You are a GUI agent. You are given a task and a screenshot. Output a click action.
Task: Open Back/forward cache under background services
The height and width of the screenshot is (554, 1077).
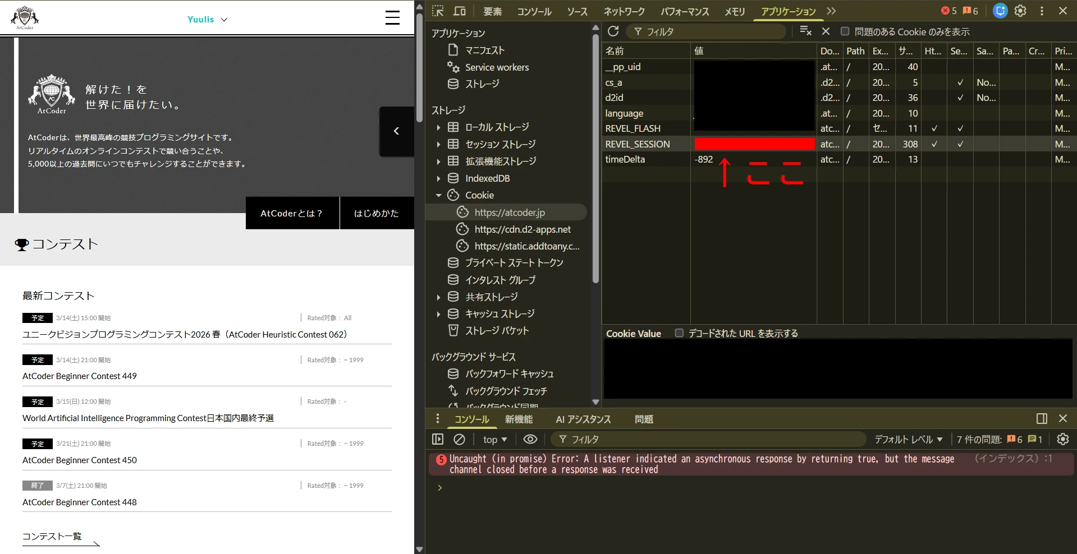click(x=509, y=373)
